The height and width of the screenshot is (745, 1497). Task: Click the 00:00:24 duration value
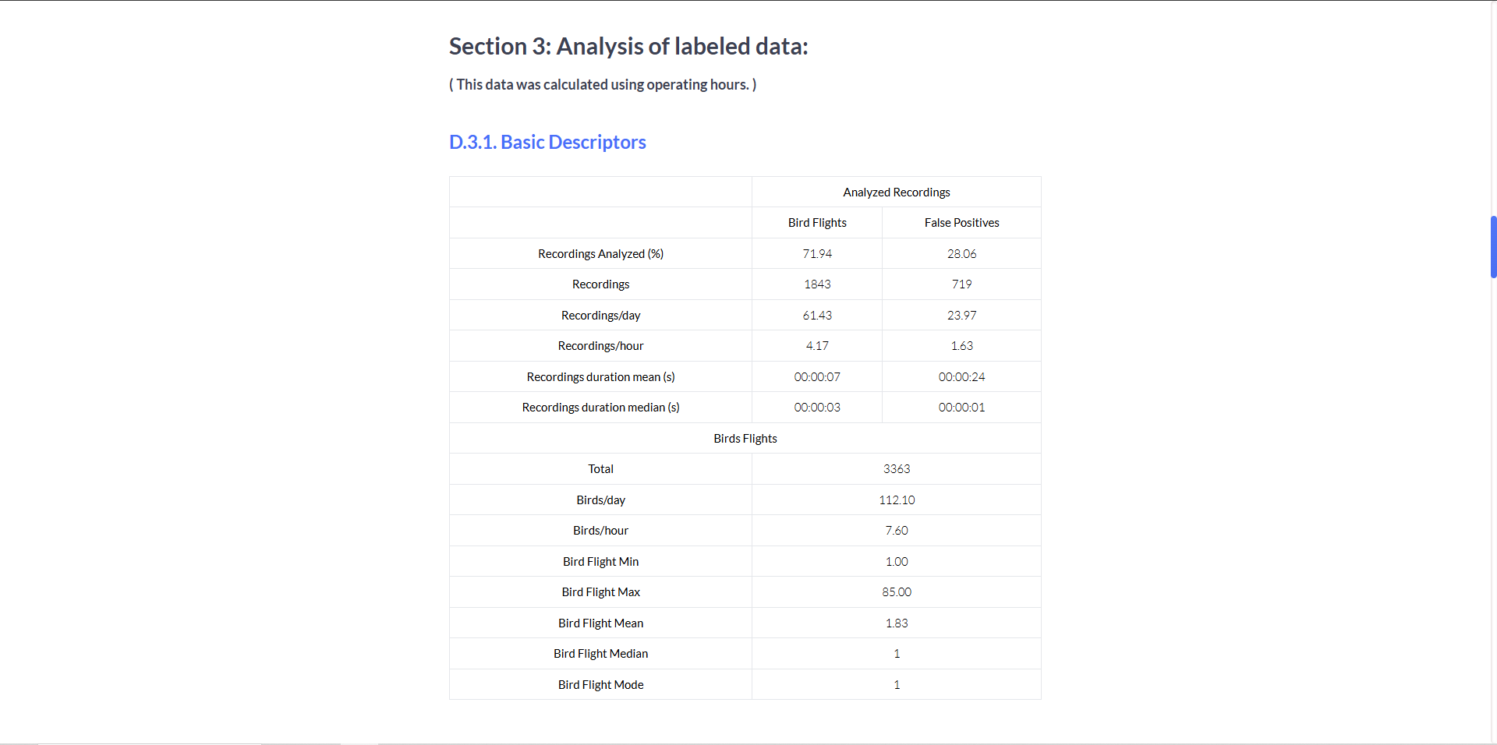click(x=961, y=377)
